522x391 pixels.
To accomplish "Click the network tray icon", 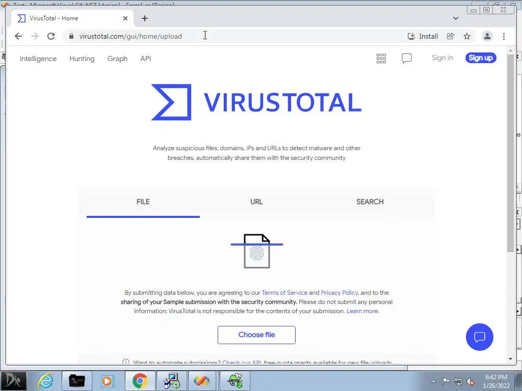I will [x=458, y=381].
